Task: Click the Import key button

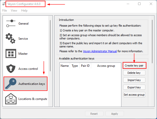Action: pyautogui.click(x=134, y=80)
